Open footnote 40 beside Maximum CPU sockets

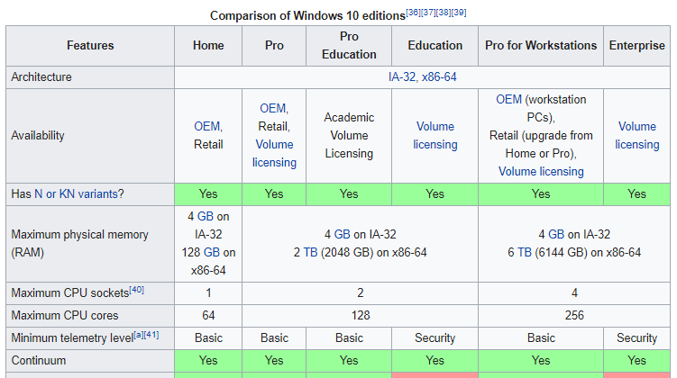tap(137, 290)
